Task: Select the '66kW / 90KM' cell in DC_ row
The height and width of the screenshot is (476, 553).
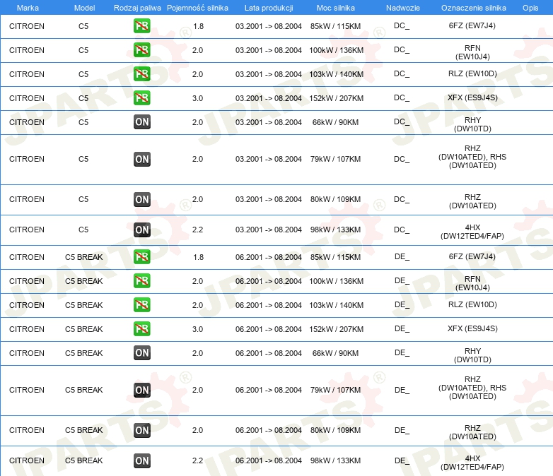Action: click(x=336, y=122)
